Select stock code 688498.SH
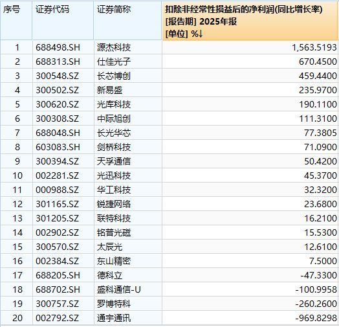 tap(58, 47)
